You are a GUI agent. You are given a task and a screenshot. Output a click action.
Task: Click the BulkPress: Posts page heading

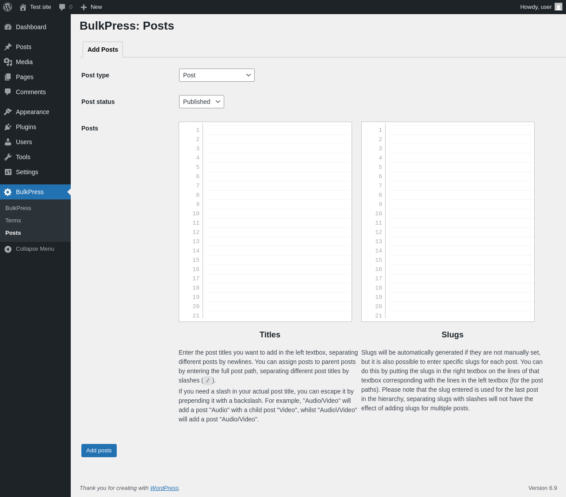127,26
